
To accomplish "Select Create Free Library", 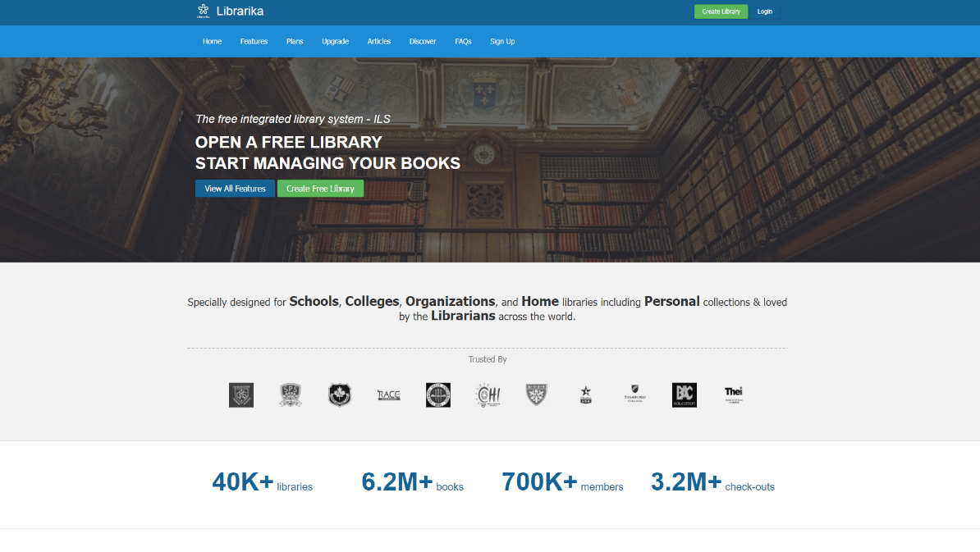I will point(320,188).
